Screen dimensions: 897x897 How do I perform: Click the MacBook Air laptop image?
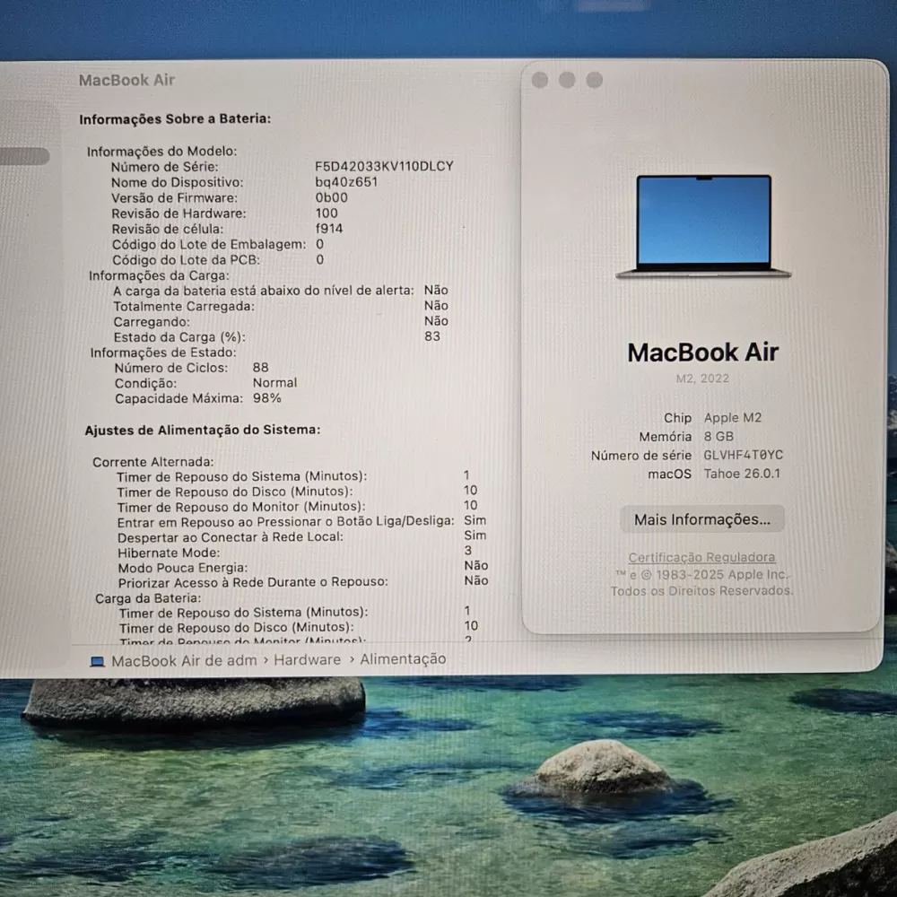point(704,226)
